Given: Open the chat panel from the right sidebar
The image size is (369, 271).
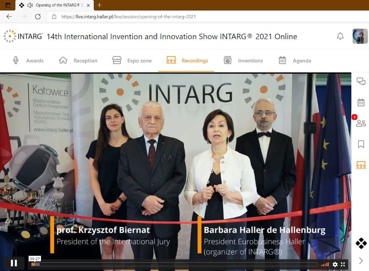Looking at the screenshot, I should 361,82.
